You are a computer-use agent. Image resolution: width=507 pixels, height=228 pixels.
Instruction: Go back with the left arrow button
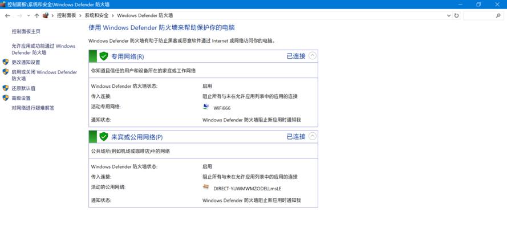click(7, 15)
